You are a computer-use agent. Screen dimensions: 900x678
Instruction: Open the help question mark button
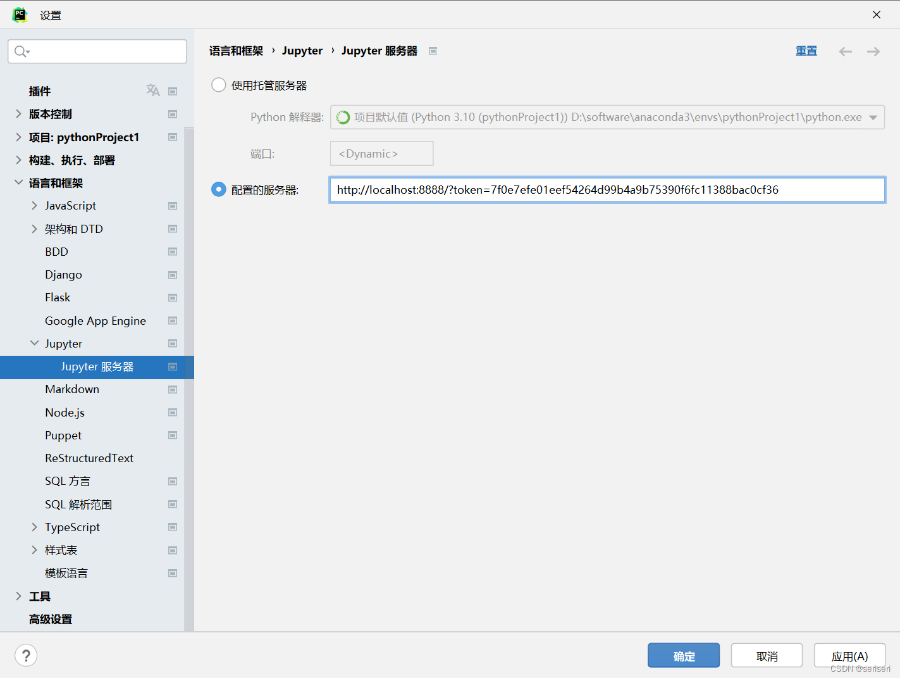(26, 655)
